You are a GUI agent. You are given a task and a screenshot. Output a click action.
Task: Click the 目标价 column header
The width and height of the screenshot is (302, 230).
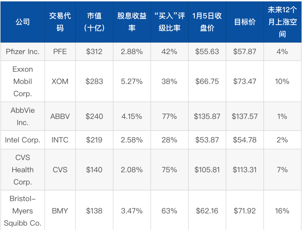pos(245,22)
